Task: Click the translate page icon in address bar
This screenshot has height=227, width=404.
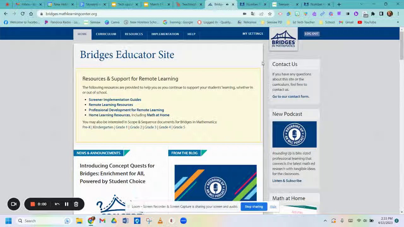Action: pos(253,14)
